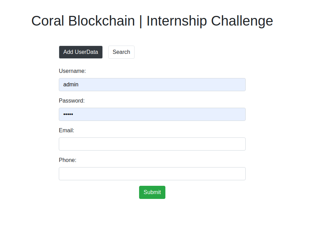Click the Password: label
The image size is (319, 230).
(72, 101)
